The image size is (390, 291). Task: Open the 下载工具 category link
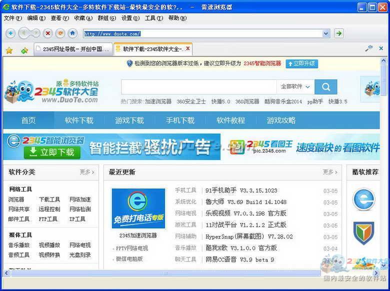(x=49, y=199)
